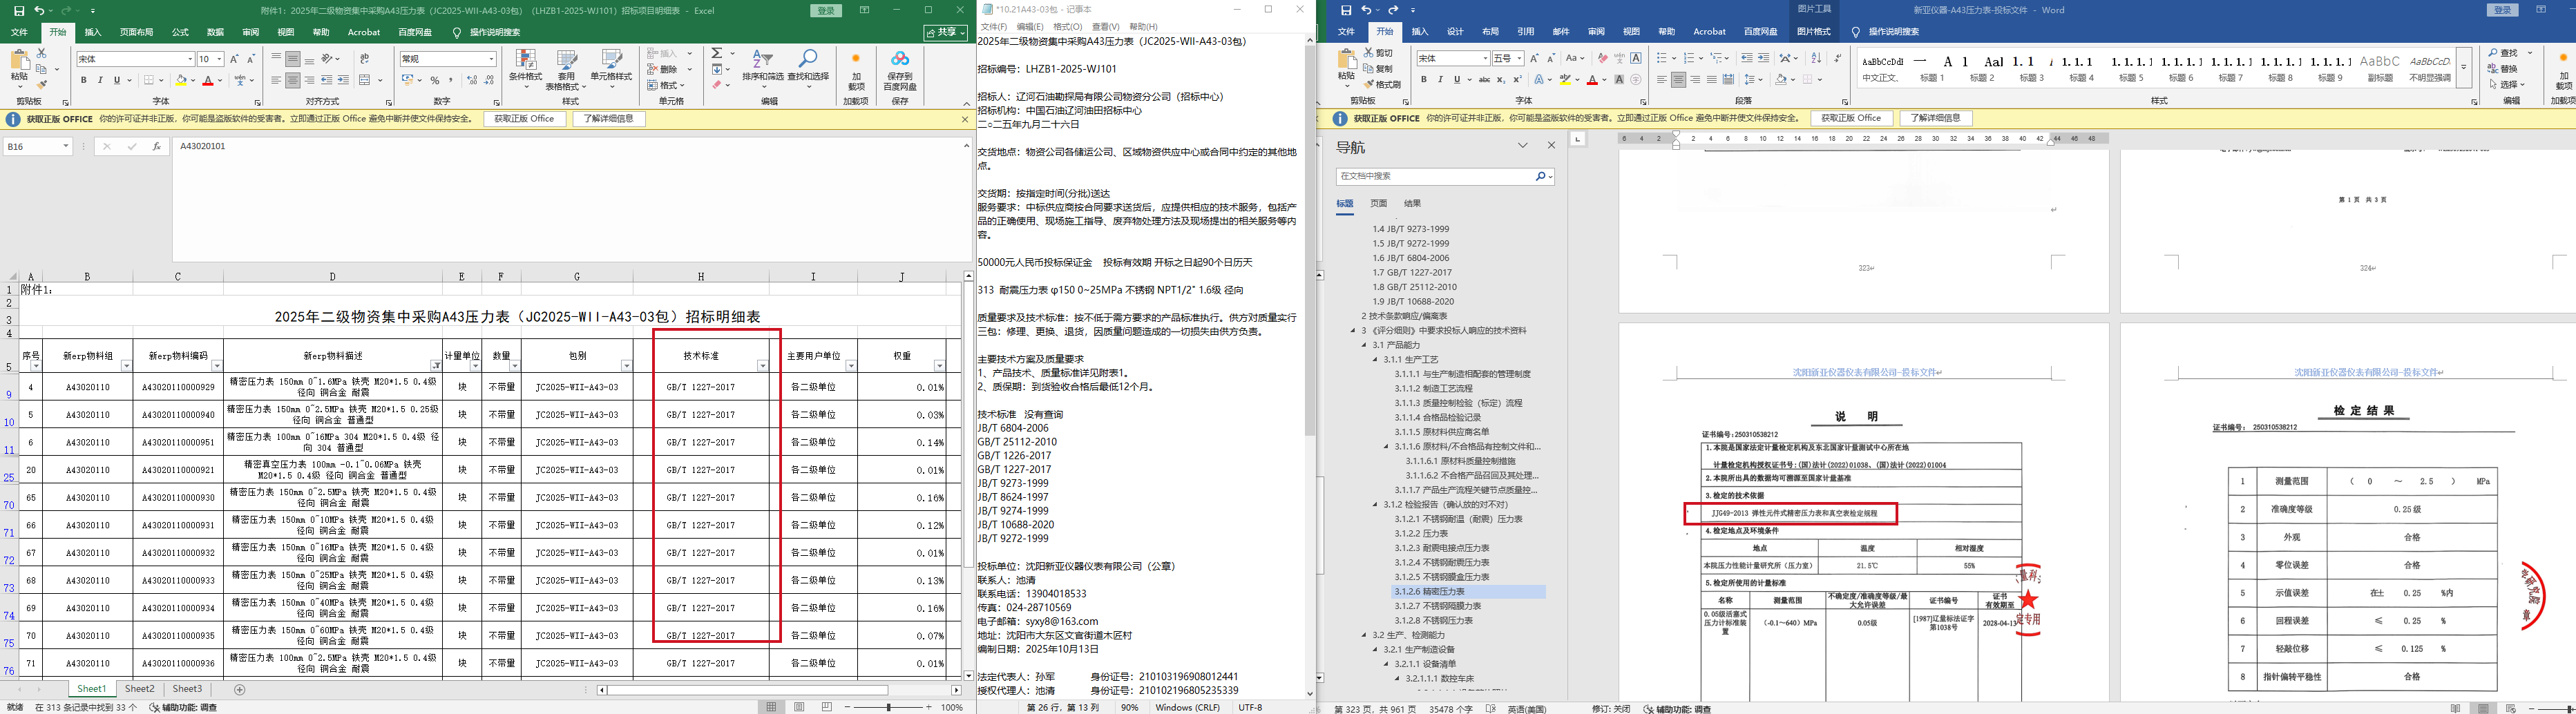
Task: Collapse 3.1.2 检验报告 in navigation tree
Action: coord(1376,505)
